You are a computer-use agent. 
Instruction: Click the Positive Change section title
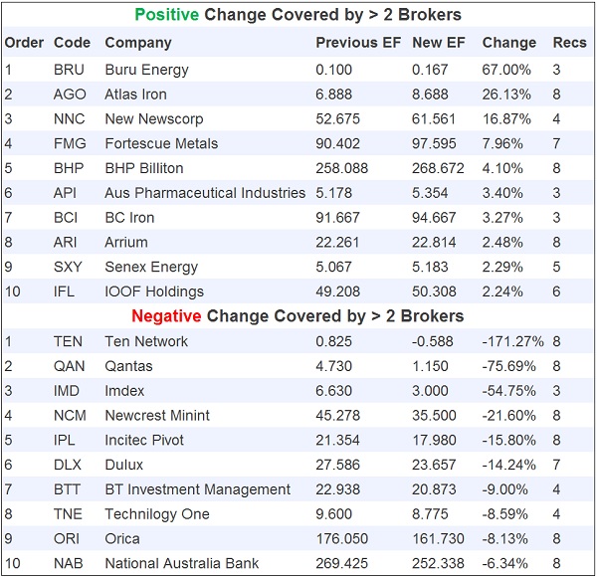pos(298,15)
